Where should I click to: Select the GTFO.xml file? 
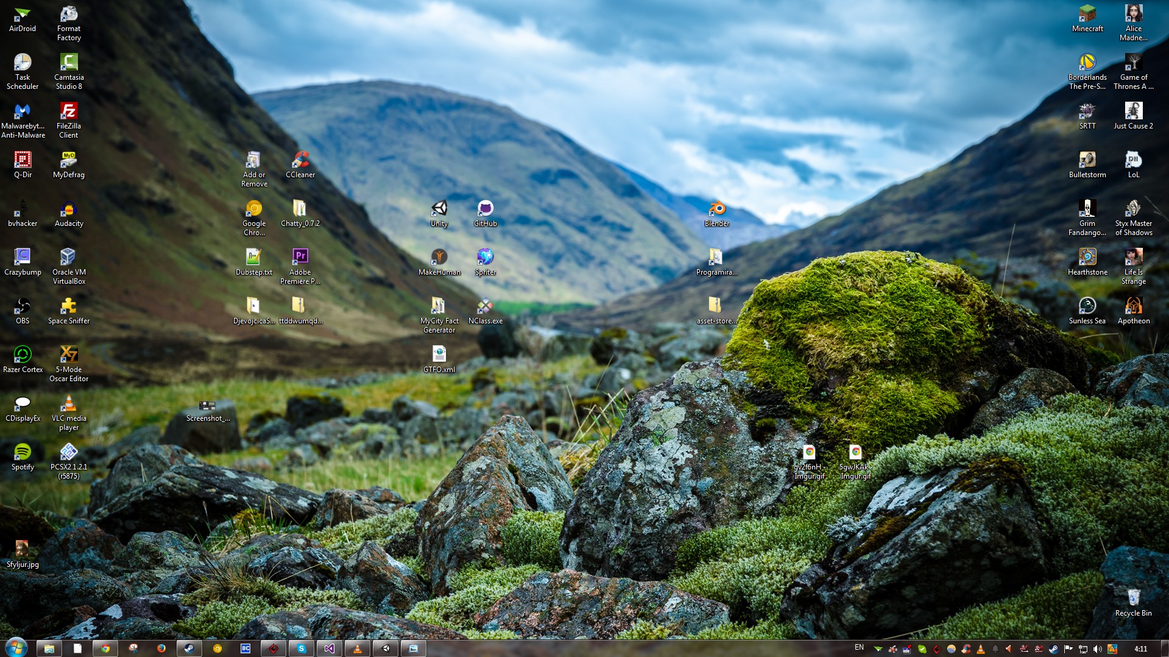439,360
